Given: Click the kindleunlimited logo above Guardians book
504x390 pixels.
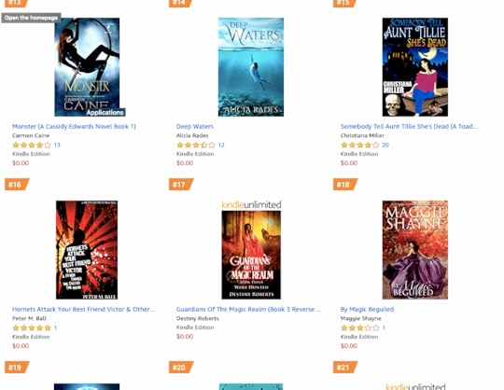Looking at the screenshot, I should click(x=251, y=204).
